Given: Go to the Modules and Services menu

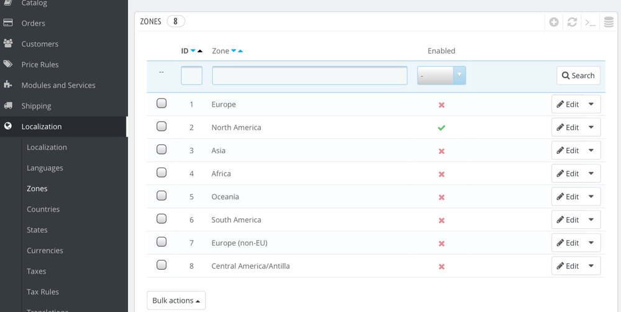Looking at the screenshot, I should tap(58, 86).
